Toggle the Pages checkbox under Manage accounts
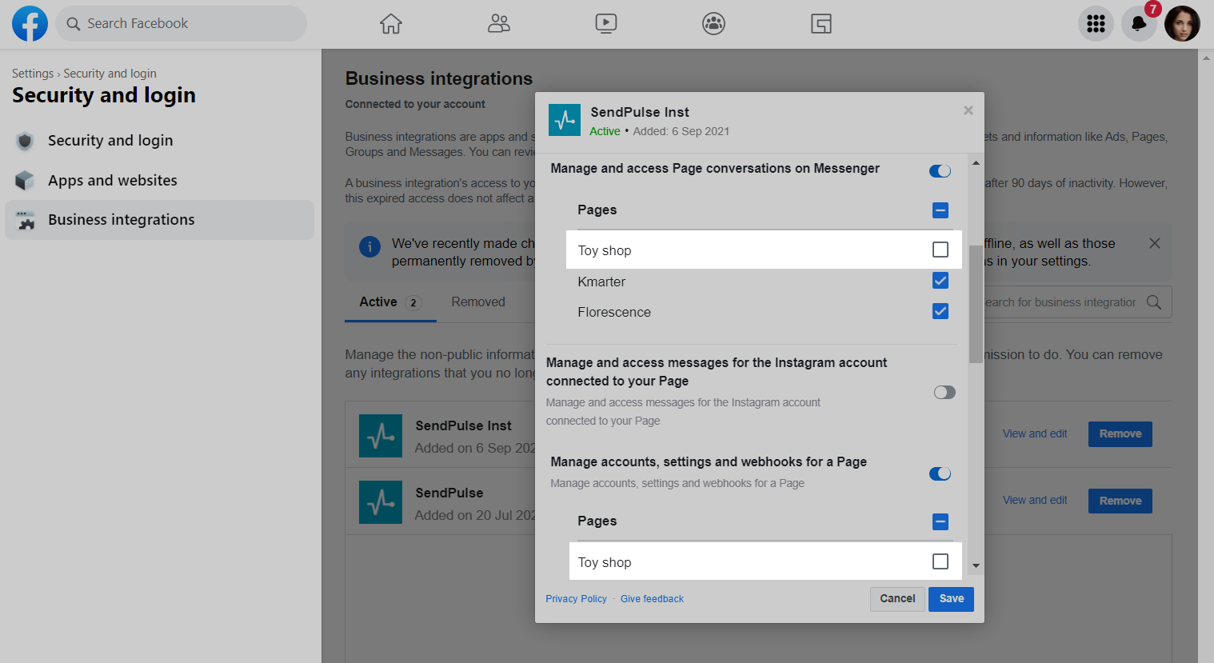This screenshot has width=1214, height=663. [940, 521]
